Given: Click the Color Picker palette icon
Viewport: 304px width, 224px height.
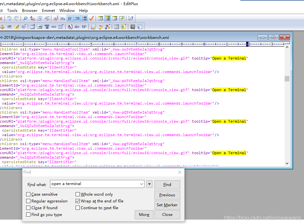Looking at the screenshot, I should [132, 27].
